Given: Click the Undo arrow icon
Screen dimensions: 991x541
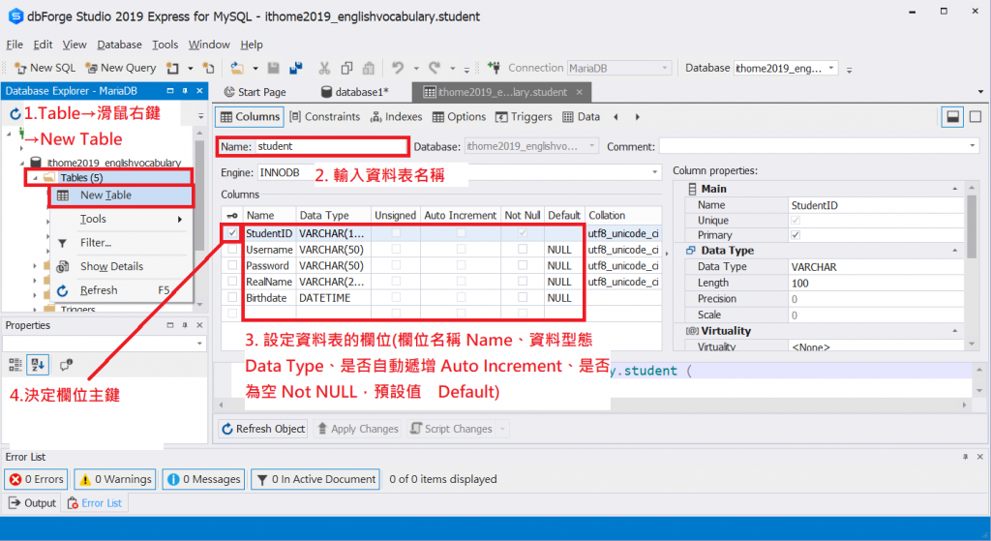Looking at the screenshot, I should tap(398, 68).
